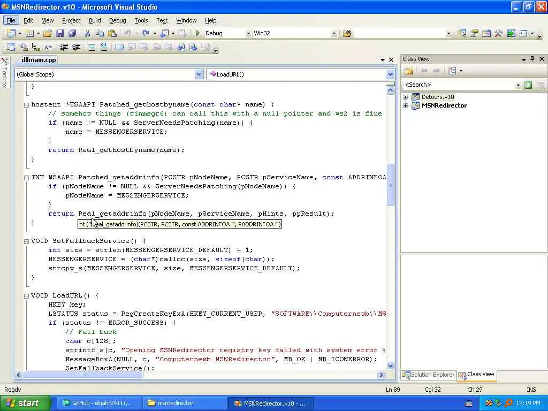
Task: Click the Class View Settings icon
Action: 453,71
